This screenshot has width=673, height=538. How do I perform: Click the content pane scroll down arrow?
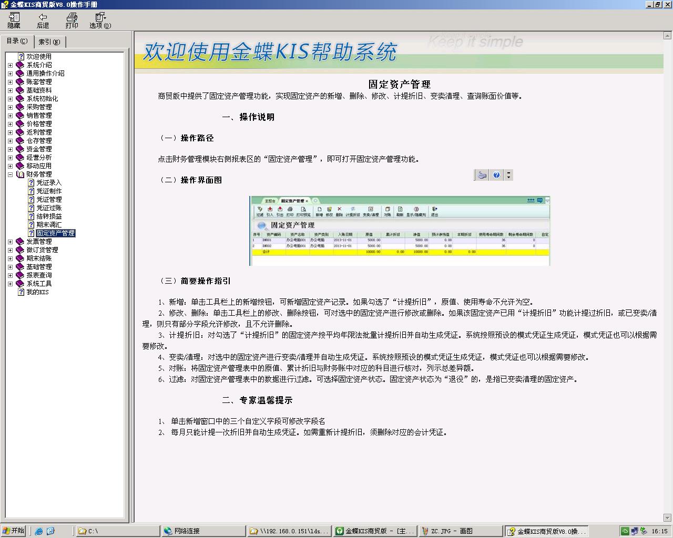pos(668,518)
